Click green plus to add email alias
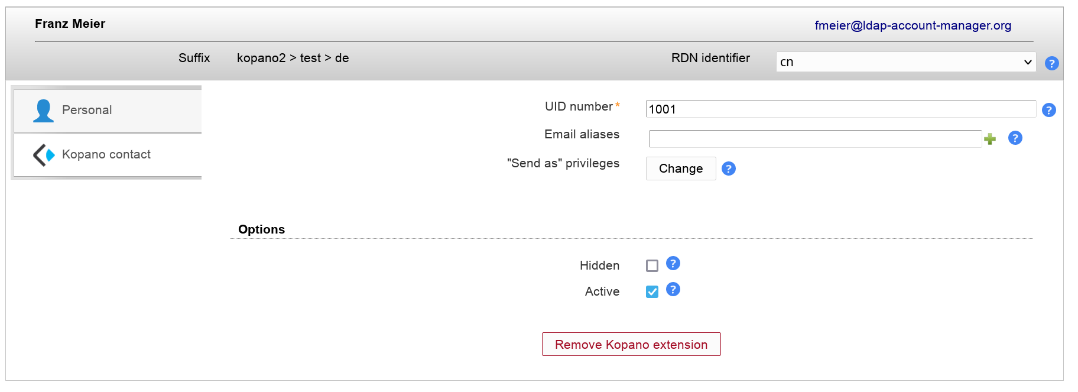 click(990, 139)
